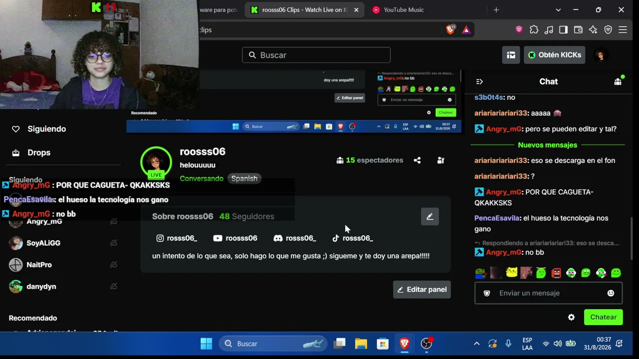The image size is (639, 359).
Task: Open the browser extensions puzzle icon
Action: [x=534, y=30]
